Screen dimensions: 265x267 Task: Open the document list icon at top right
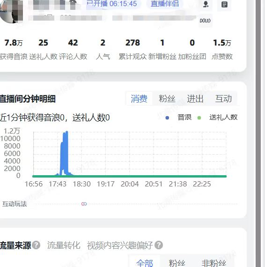224,4
